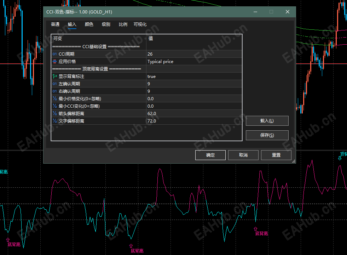The height and width of the screenshot is (255, 347).
Task: Click the 底背离 label under the middle arrow
Action: click(137, 251)
